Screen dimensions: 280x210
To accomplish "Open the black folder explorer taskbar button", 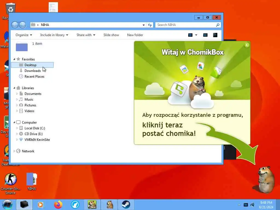I will click(x=24, y=205).
